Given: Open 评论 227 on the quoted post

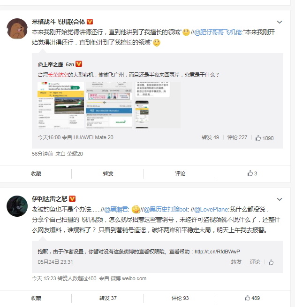Looking at the screenshot, I should coord(237,137).
